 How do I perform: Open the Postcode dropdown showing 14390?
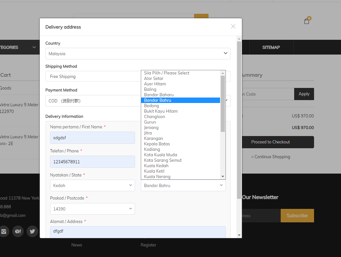coord(92,209)
